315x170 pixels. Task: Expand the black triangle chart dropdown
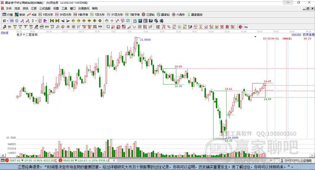pyautogui.click(x=255, y=37)
